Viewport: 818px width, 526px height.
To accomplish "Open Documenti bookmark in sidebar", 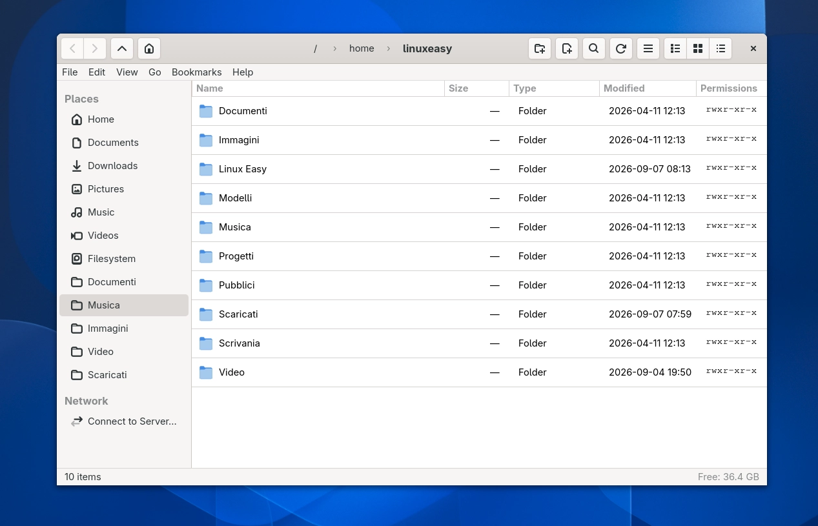I will tap(124, 282).
